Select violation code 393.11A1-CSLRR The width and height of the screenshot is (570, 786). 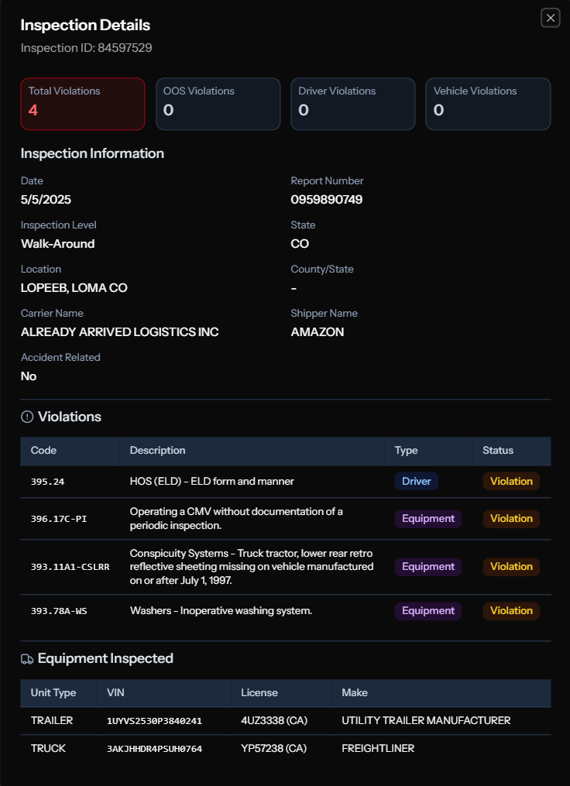click(x=70, y=567)
